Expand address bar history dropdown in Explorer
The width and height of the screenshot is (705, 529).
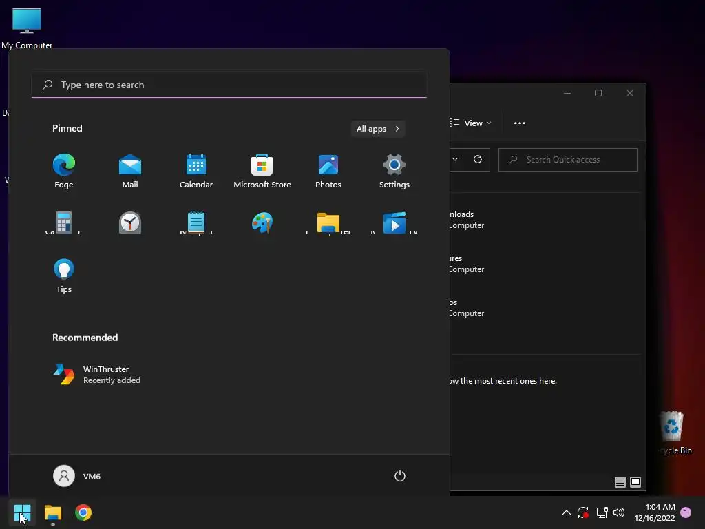(x=455, y=159)
